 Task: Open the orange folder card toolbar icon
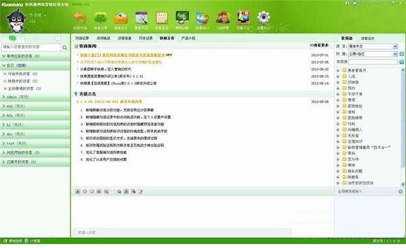(x=121, y=18)
